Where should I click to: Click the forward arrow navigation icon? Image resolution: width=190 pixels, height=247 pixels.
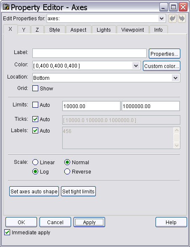point(182,19)
